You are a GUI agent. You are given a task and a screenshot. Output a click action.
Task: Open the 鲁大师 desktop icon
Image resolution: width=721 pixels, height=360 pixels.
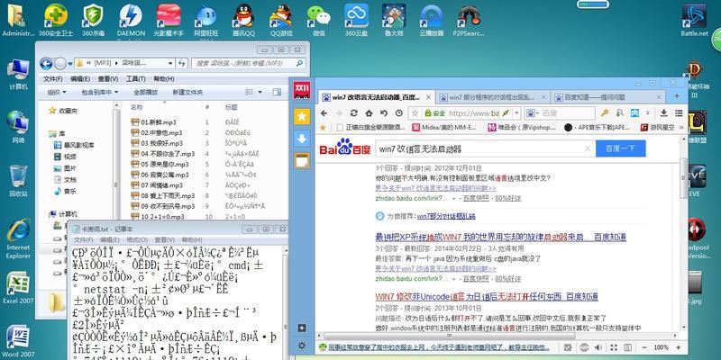click(394, 20)
